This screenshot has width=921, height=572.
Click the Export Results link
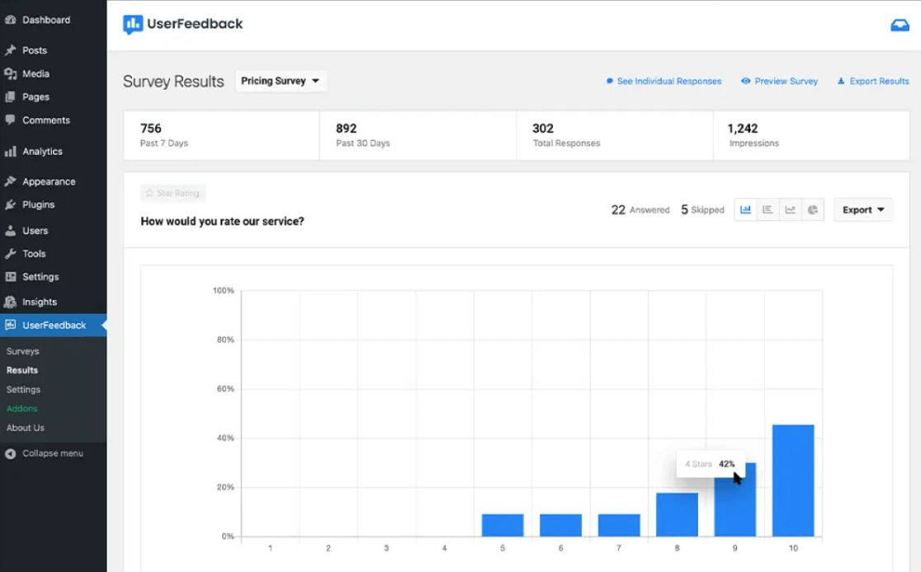click(x=878, y=82)
